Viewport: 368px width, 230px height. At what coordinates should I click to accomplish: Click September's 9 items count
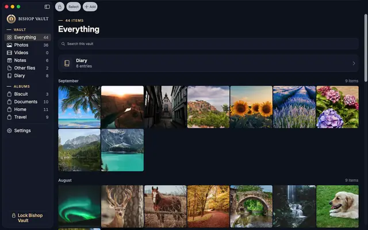[x=351, y=81]
